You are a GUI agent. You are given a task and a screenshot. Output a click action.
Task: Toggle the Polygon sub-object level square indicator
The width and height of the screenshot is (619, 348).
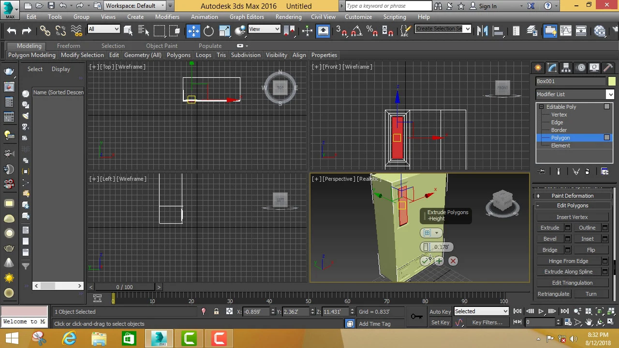point(607,138)
